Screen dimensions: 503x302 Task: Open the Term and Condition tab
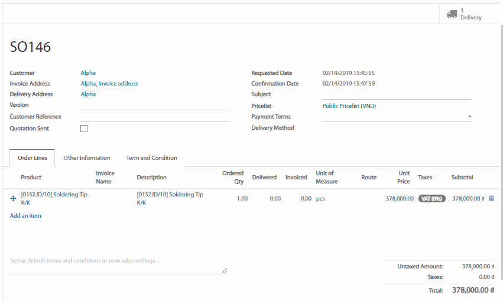pos(151,158)
